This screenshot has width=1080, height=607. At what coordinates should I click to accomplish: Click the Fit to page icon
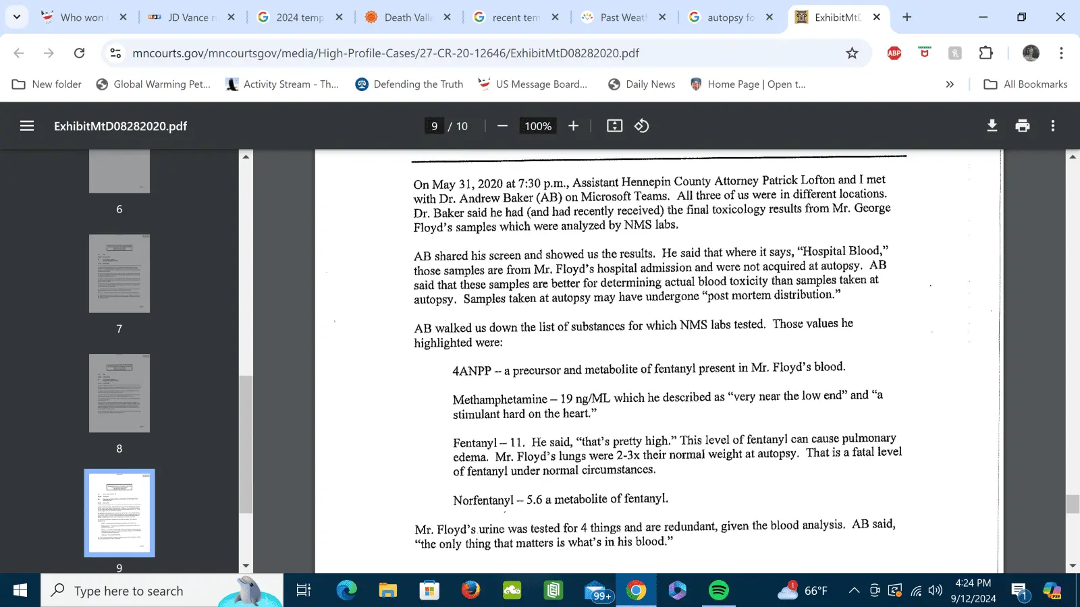614,126
